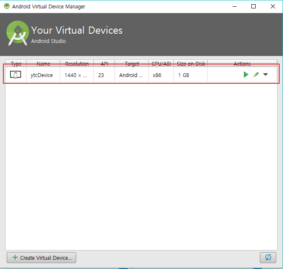Image resolution: width=283 pixels, height=269 pixels.
Task: Select the device type icon for ytcDevice
Action: pos(16,75)
